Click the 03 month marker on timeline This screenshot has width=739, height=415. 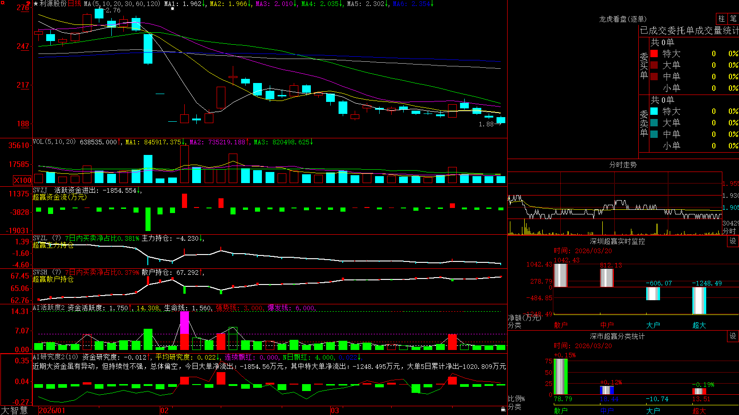[335, 410]
